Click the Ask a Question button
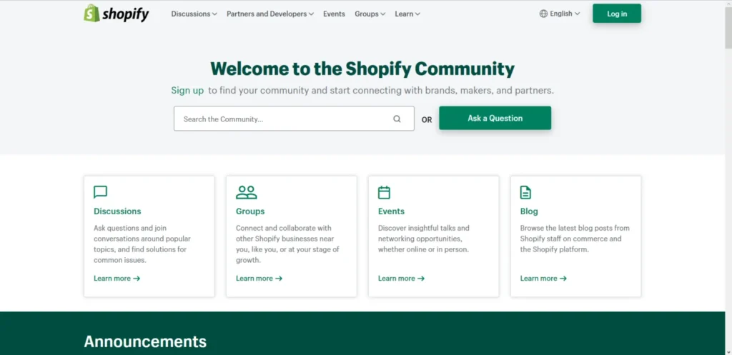Screen dimensions: 732x355 tap(495, 118)
